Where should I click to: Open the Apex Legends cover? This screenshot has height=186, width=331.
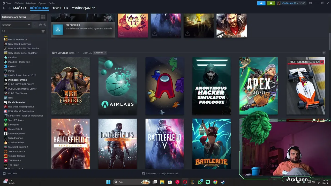coord(259,86)
